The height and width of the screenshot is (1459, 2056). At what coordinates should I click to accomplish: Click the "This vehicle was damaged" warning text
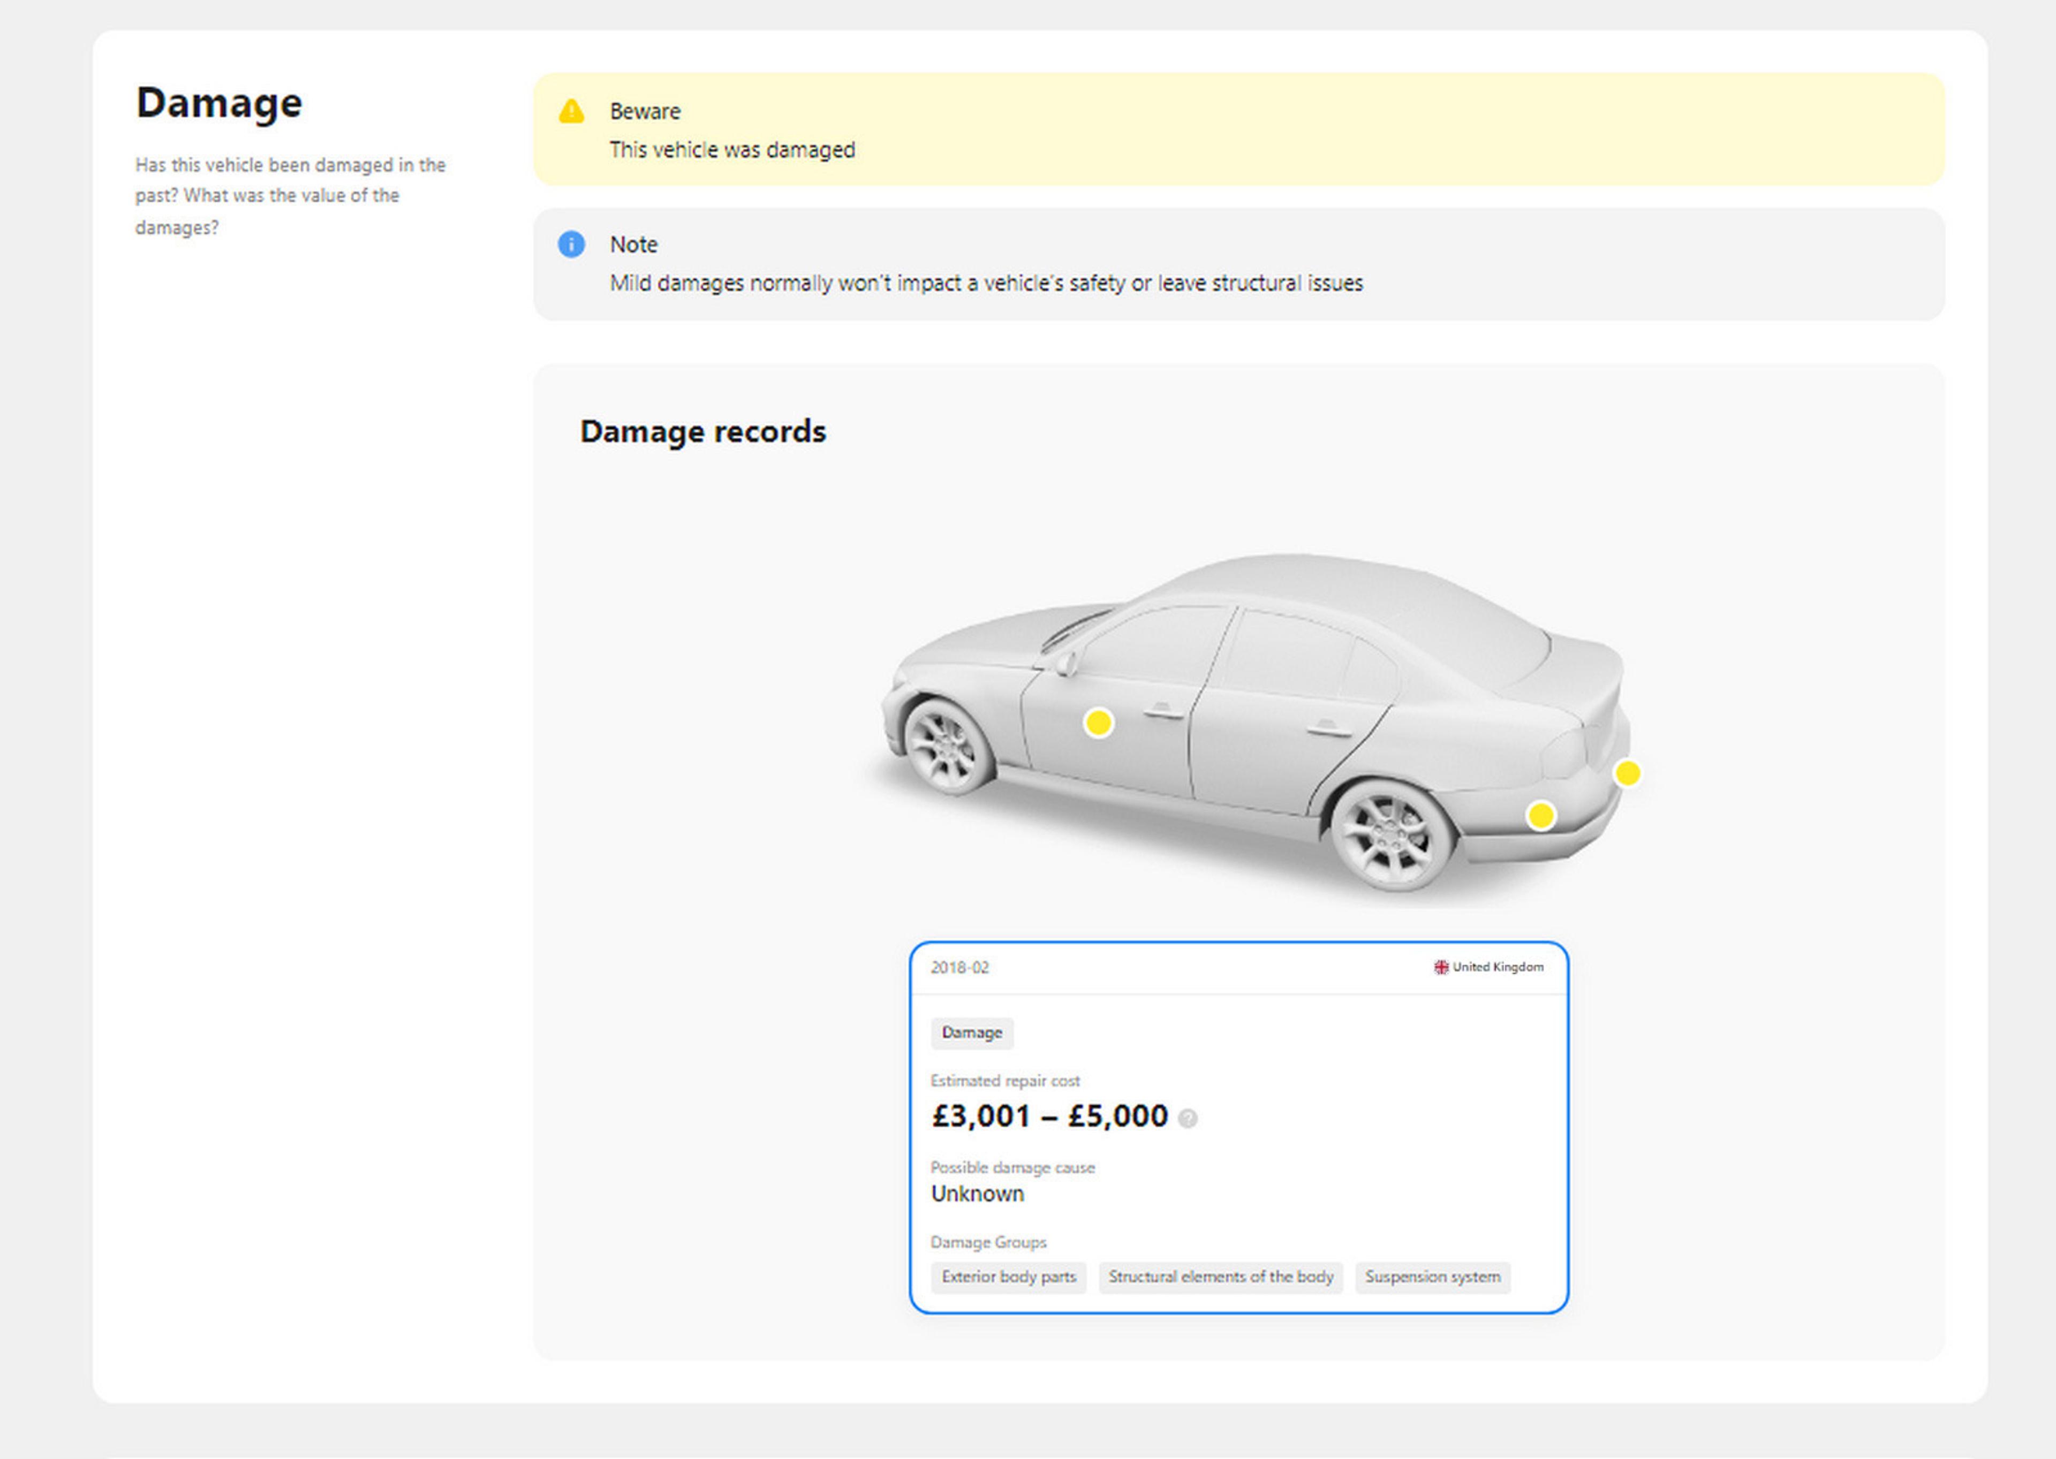(732, 150)
